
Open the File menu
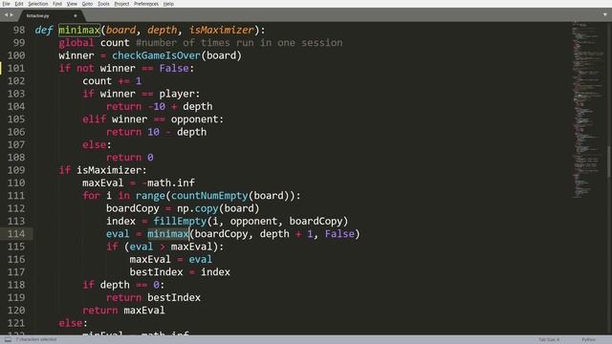pyautogui.click(x=7, y=4)
